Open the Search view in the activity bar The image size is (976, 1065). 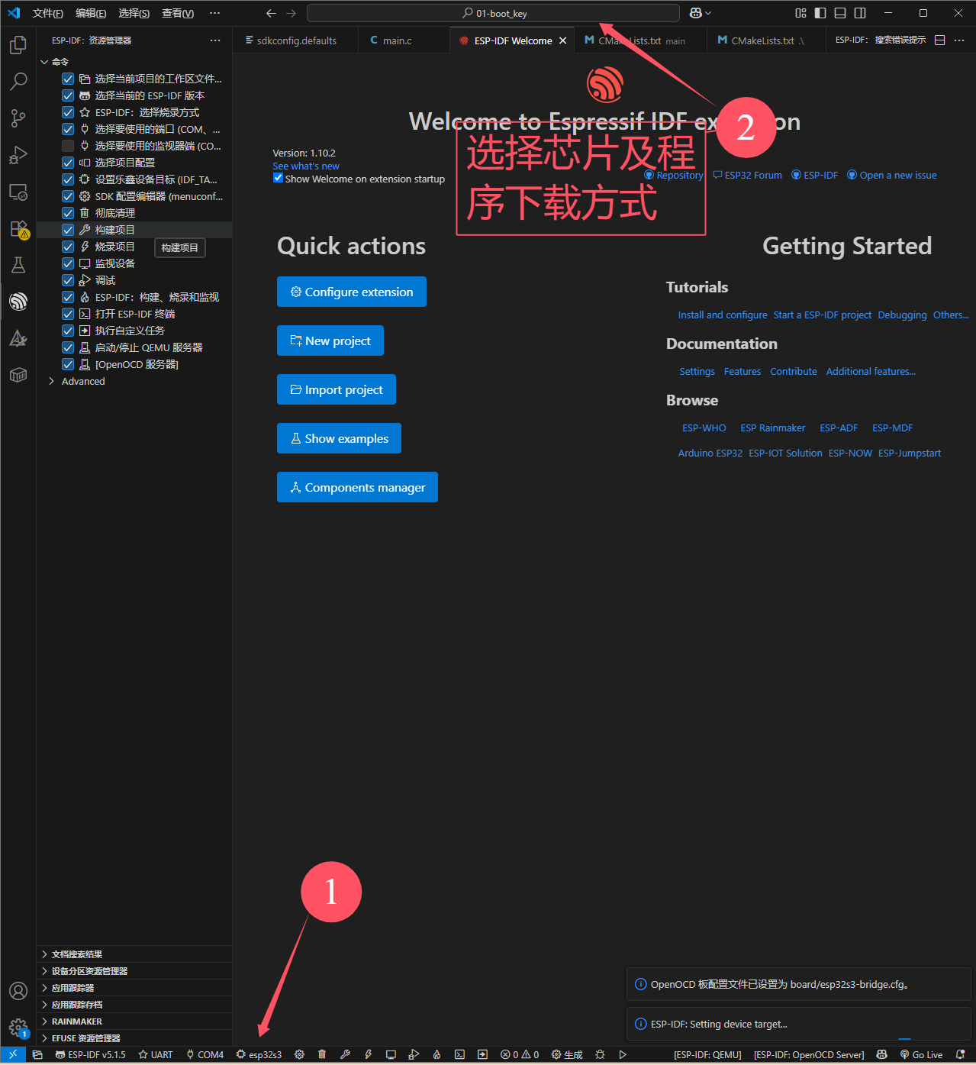click(x=18, y=82)
